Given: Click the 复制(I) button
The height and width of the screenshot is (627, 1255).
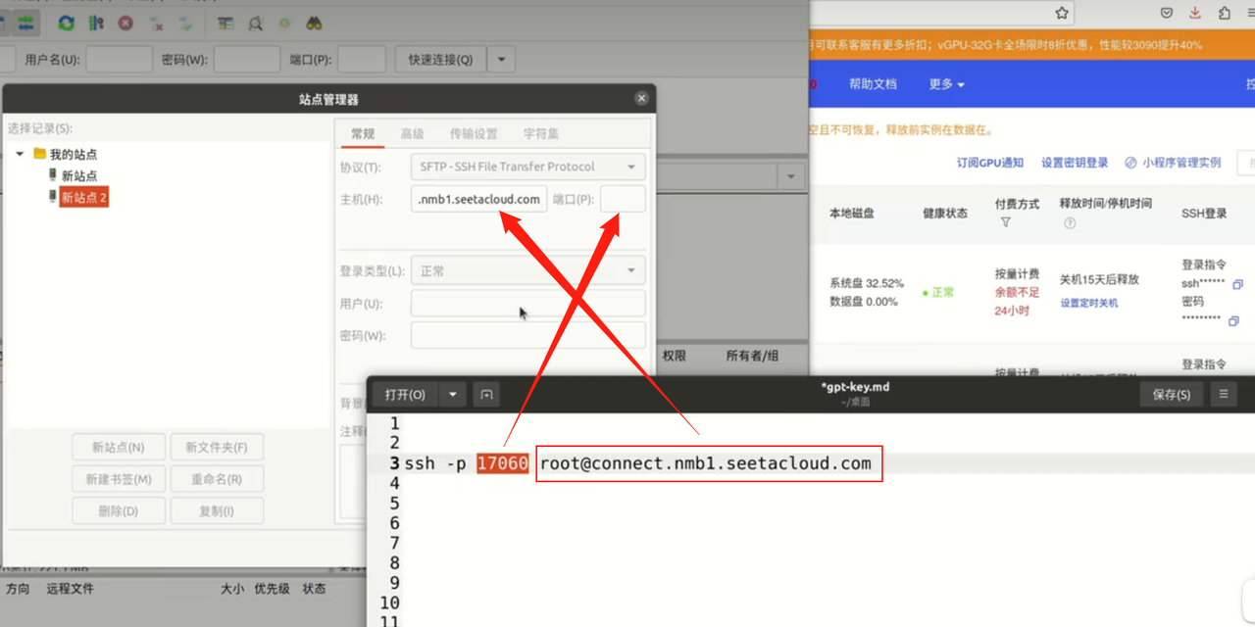Looking at the screenshot, I should coord(217,510).
